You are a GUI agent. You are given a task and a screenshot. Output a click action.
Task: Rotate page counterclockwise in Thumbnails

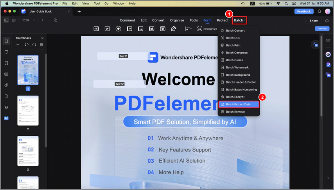pos(27,44)
